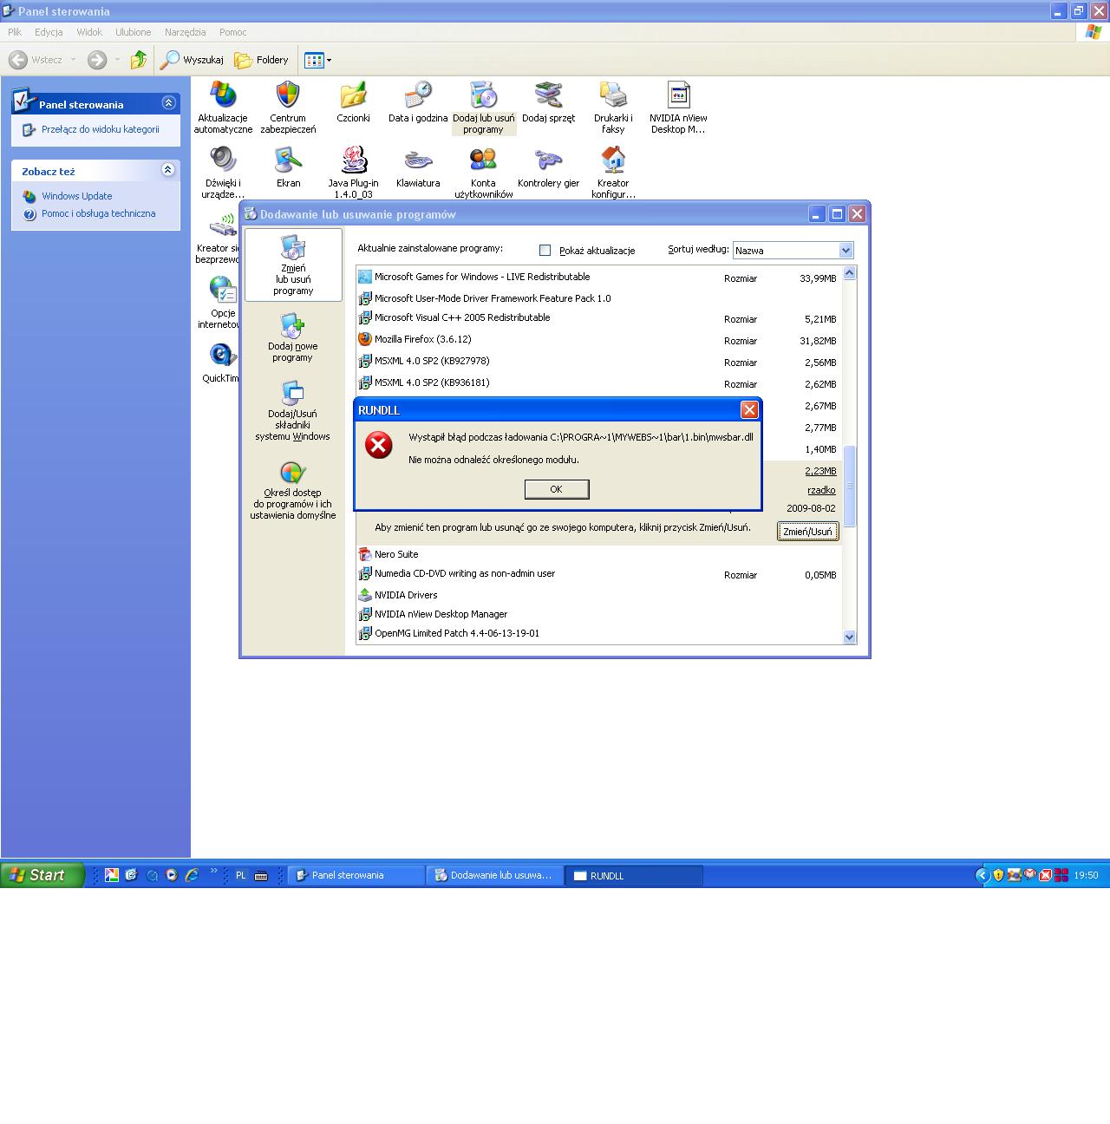Screen dimensions: 1110x1124
Task: Click Przełącz do widoku kategorii link
Action: [101, 129]
